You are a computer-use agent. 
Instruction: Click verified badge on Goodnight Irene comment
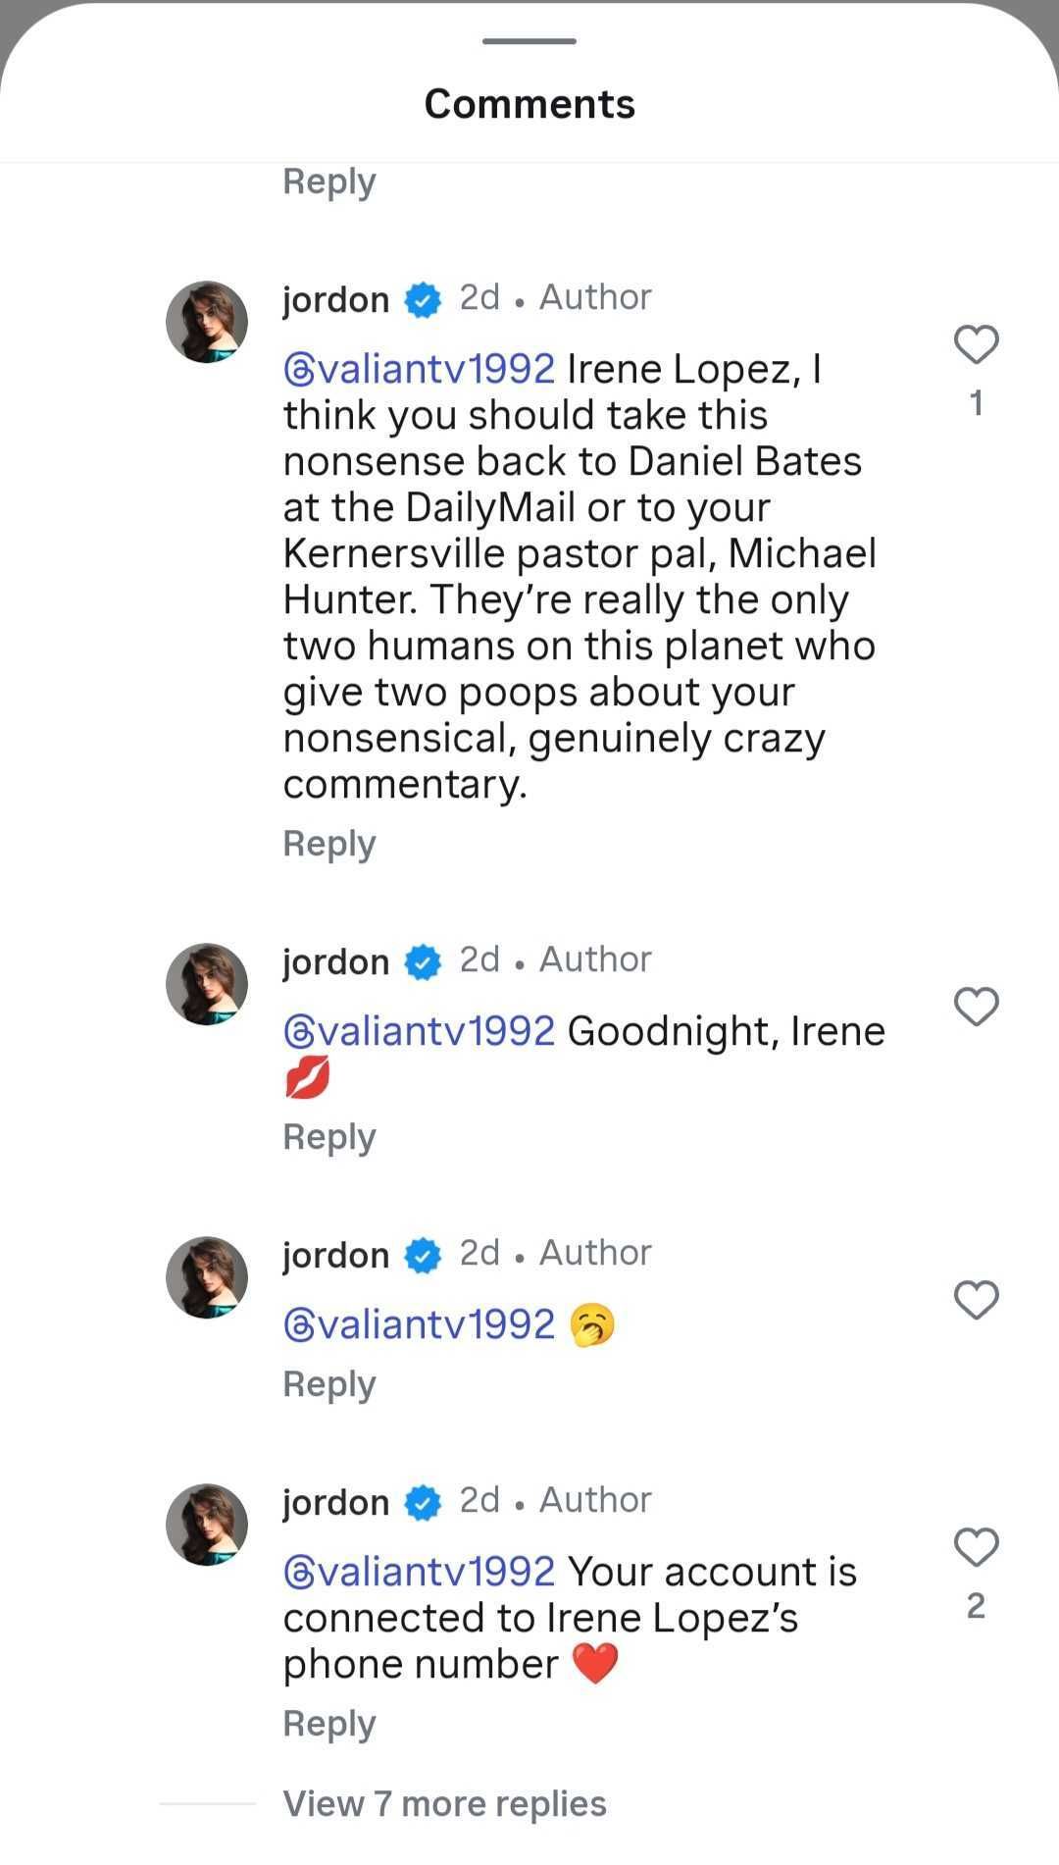tap(423, 962)
